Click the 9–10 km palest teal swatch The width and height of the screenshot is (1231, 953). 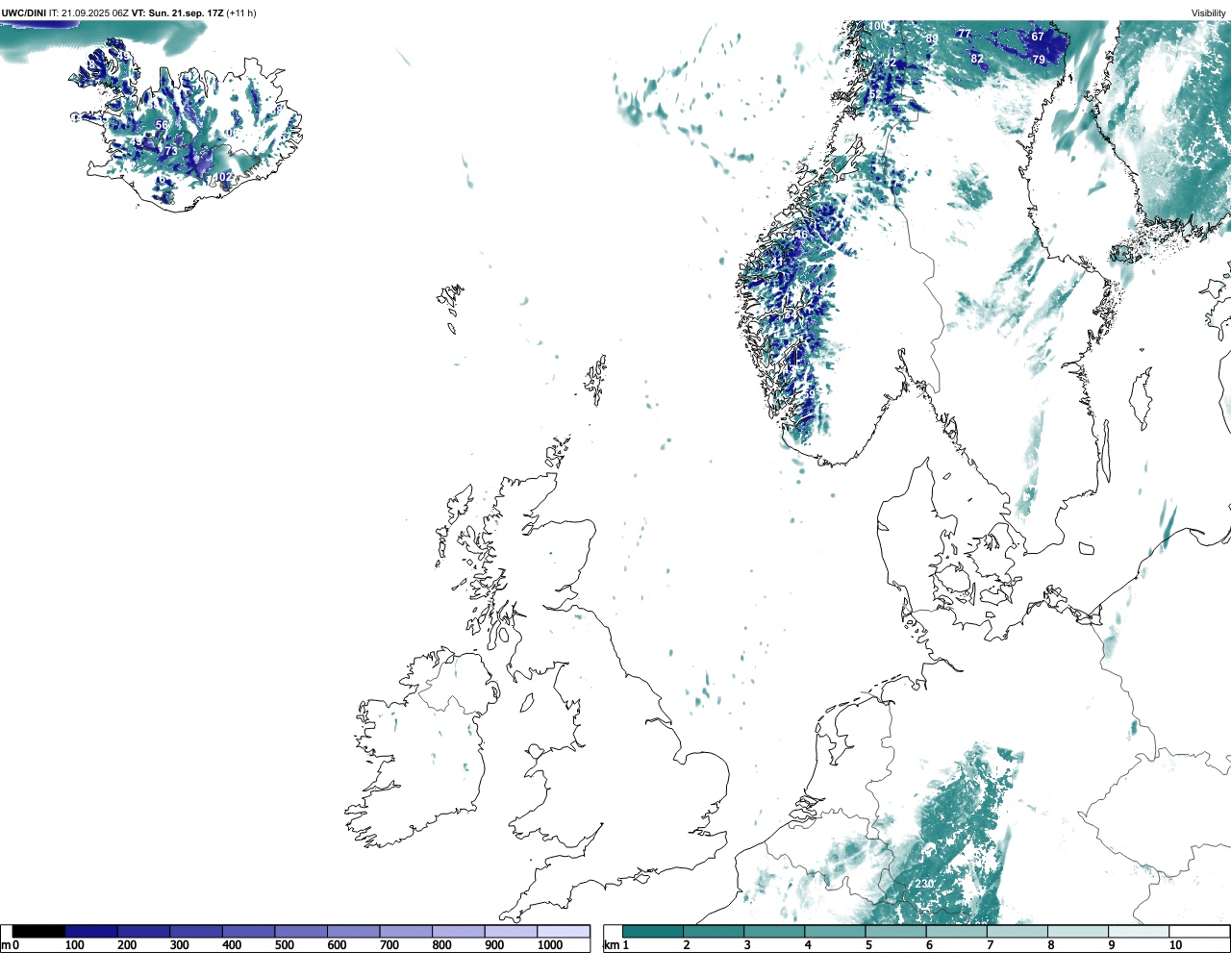click(1138, 931)
